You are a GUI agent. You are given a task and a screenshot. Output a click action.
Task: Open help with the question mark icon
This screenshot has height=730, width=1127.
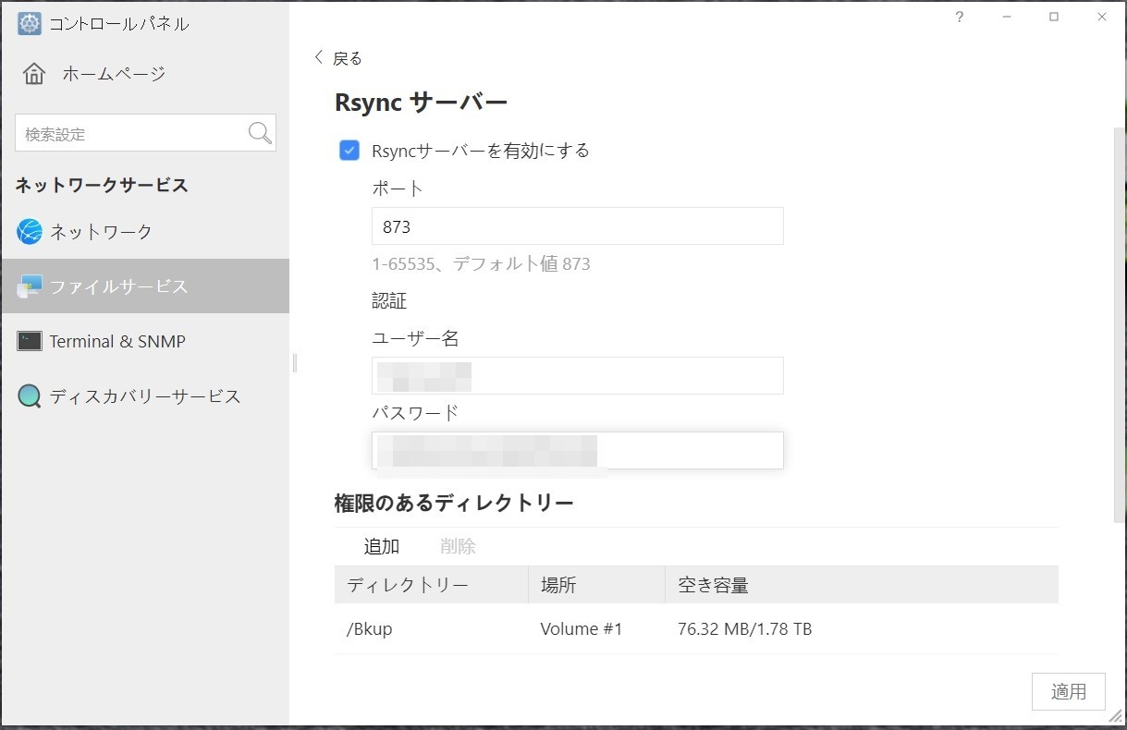pos(960,17)
